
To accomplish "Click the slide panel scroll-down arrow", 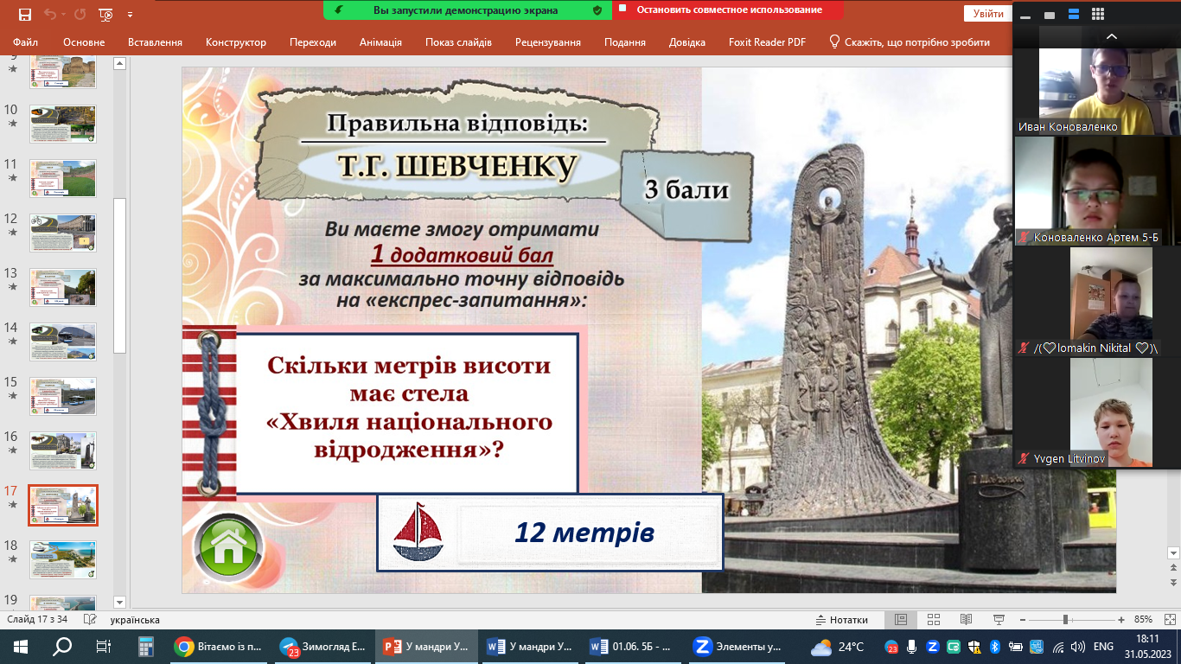I will click(120, 602).
